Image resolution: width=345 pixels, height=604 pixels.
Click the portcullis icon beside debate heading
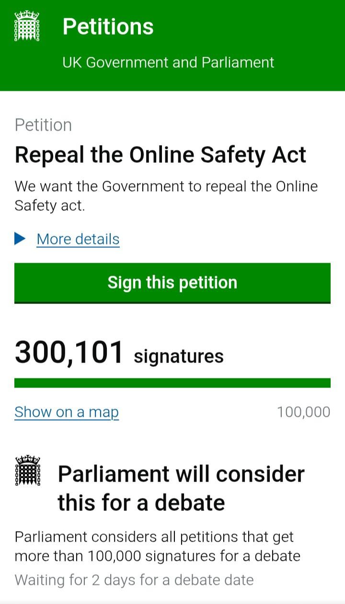tap(28, 471)
